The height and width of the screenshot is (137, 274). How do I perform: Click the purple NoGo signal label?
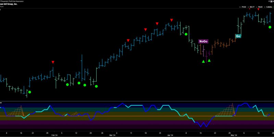click(203, 41)
